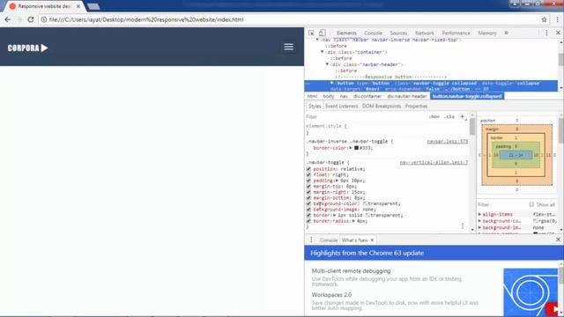The image size is (564, 317).
Task: Collapse the div container node
Action: [323, 52]
